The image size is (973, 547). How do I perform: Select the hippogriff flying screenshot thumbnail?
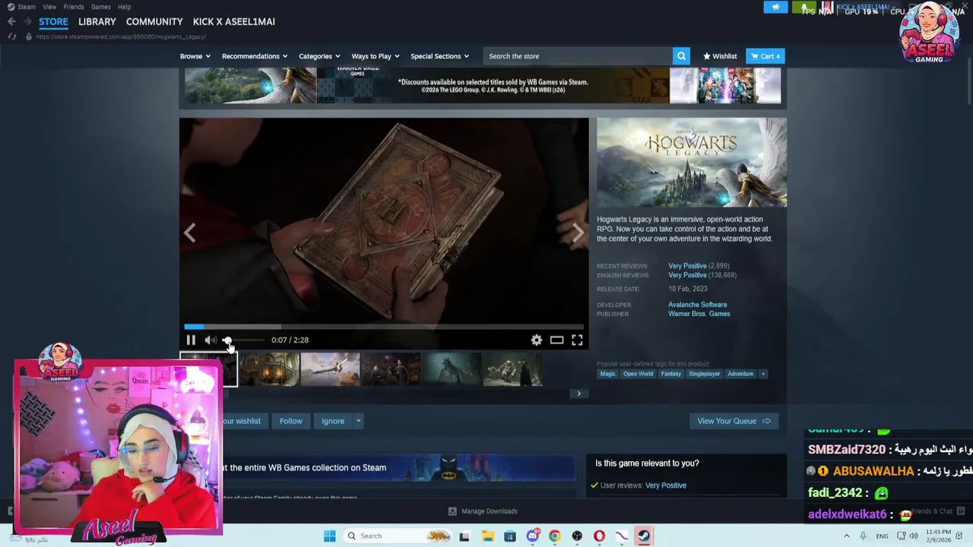(330, 370)
